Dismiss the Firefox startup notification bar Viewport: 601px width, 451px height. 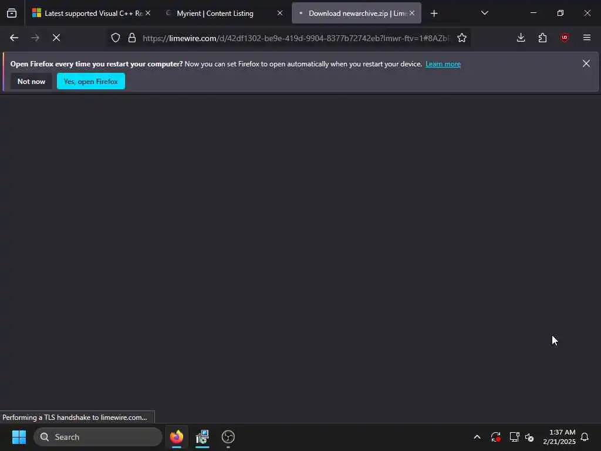click(586, 63)
